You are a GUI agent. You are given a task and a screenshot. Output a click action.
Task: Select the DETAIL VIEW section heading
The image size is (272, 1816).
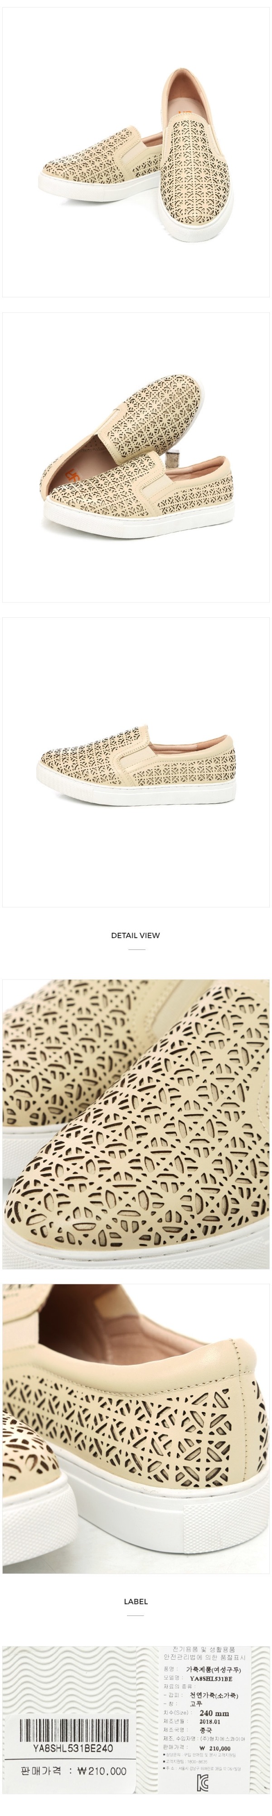pos(135,935)
